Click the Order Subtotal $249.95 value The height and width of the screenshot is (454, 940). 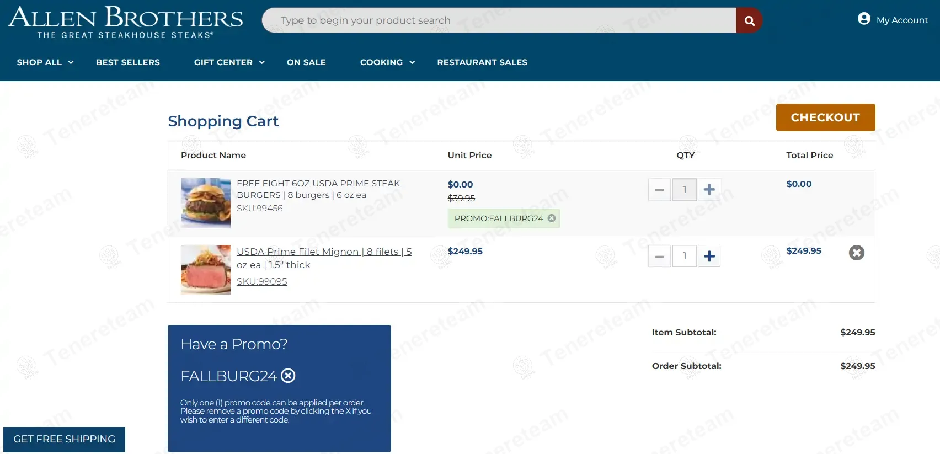[x=857, y=366]
